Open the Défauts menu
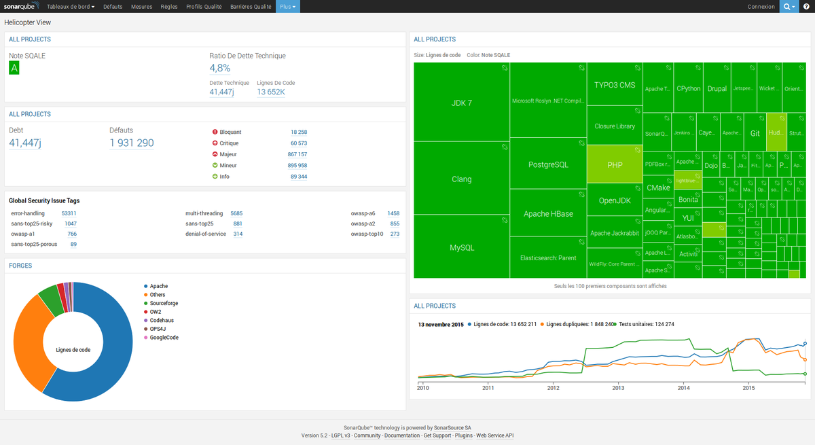This screenshot has height=445, width=815. tap(113, 7)
